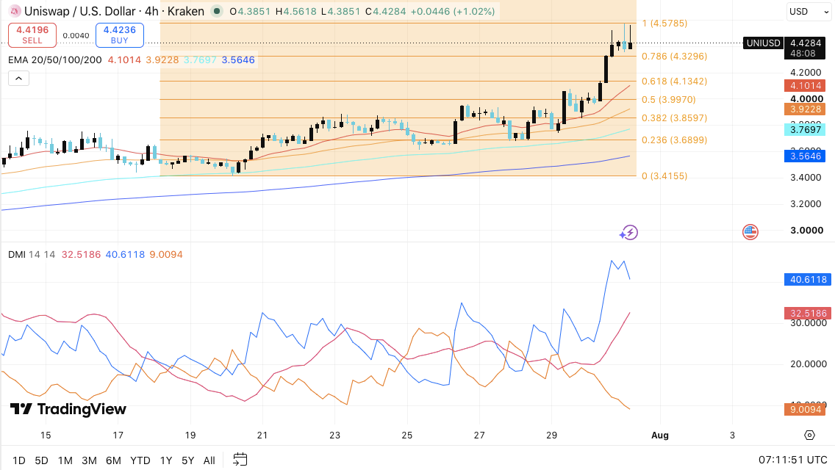Click the red 32.5186 price scale tag
The image size is (835, 470).
tap(808, 314)
